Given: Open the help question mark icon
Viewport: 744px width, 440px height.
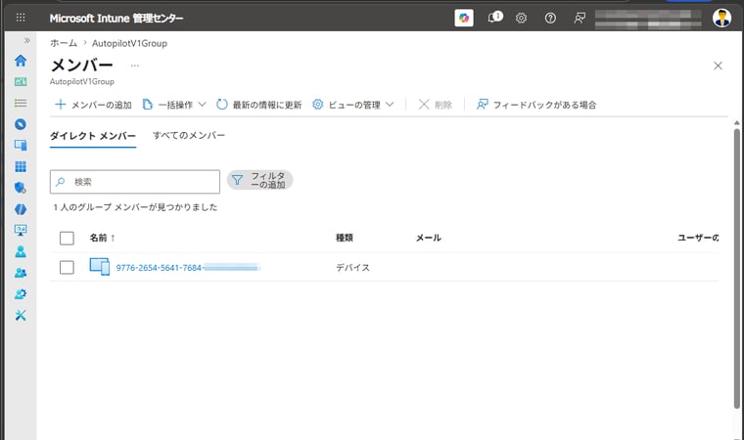Looking at the screenshot, I should pyautogui.click(x=550, y=18).
